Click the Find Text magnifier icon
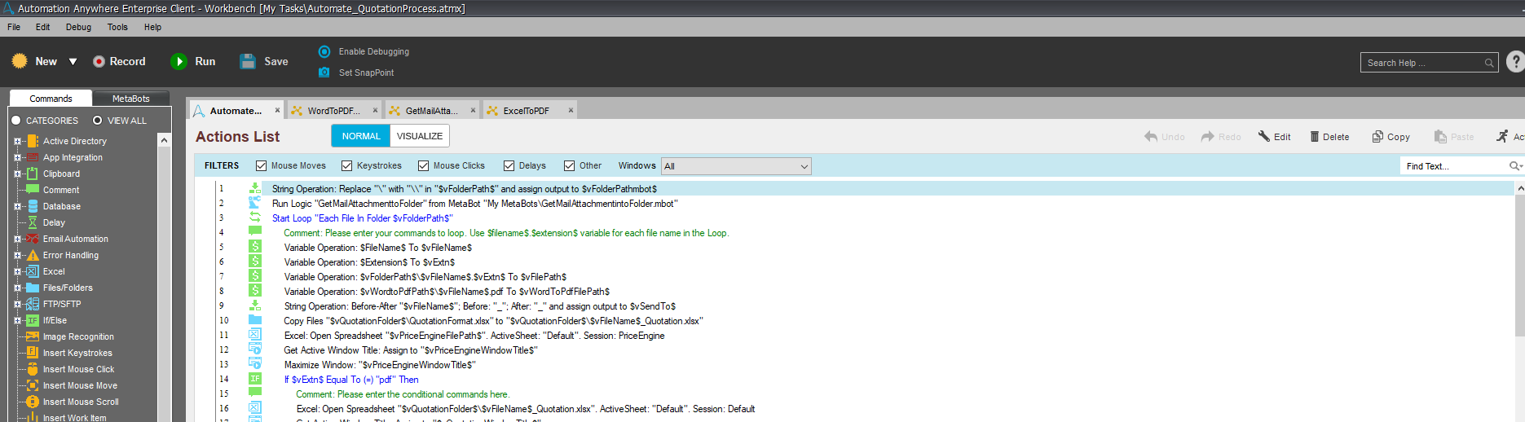1525x422 pixels. (x=1514, y=166)
